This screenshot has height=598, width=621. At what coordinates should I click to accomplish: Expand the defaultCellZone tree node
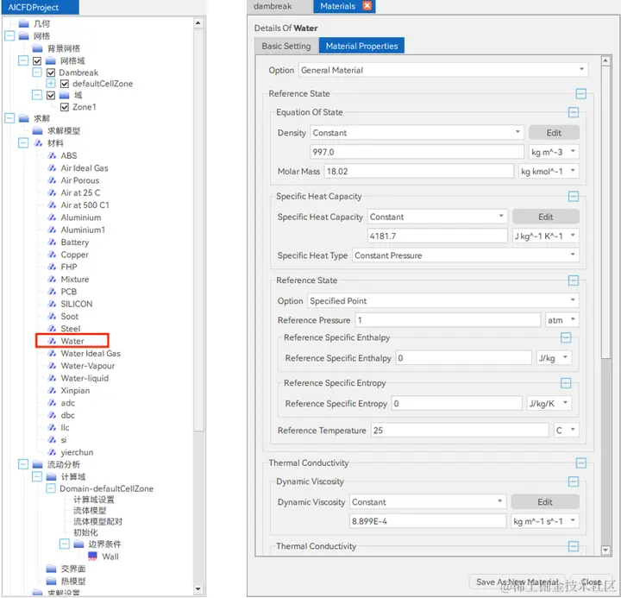tap(51, 83)
